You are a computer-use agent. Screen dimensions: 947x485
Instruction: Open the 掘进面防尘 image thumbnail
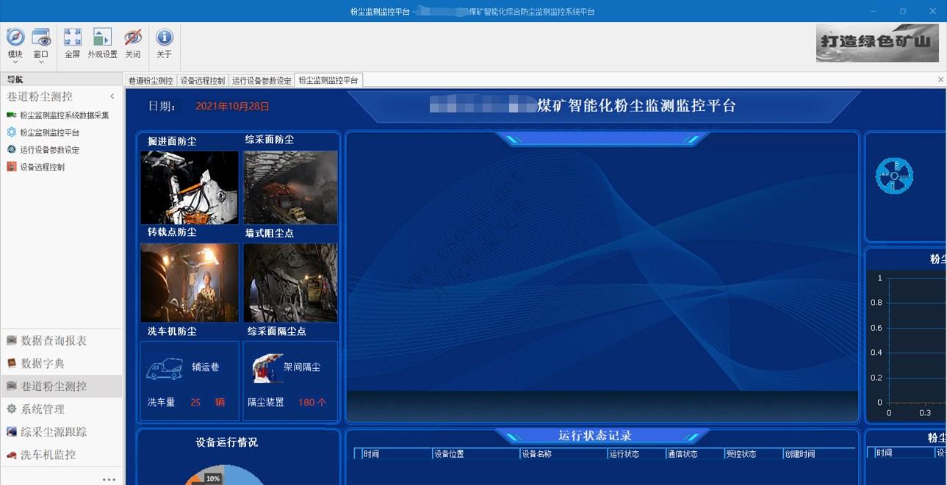click(x=189, y=187)
